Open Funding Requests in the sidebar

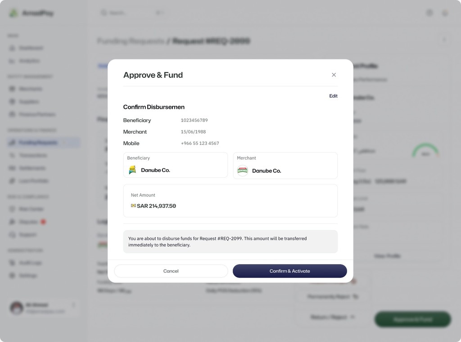pos(38,143)
